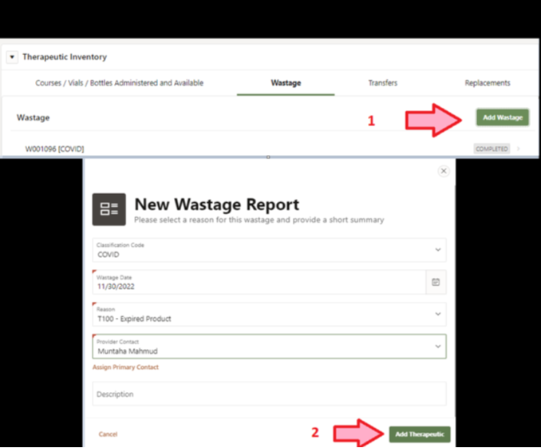
Task: Open the Replacements tab
Action: [x=488, y=83]
